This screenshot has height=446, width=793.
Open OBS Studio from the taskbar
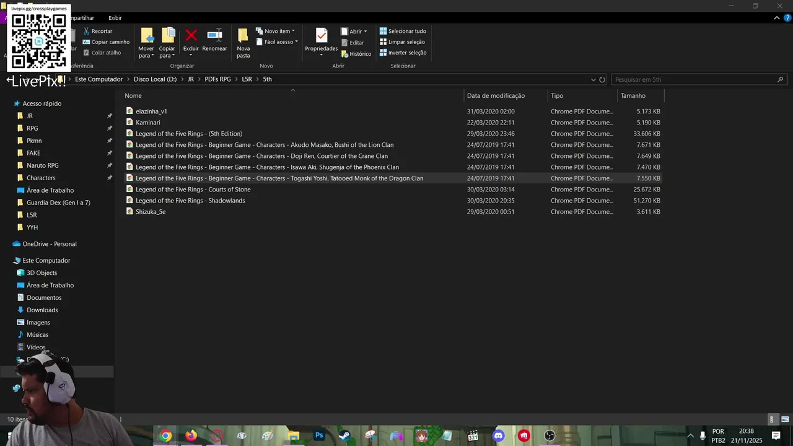[x=550, y=436]
